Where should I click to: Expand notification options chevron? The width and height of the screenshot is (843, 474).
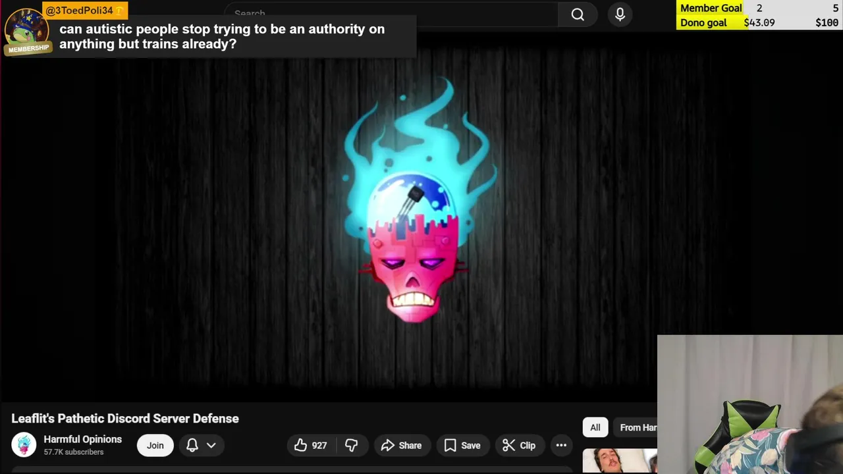pyautogui.click(x=211, y=446)
